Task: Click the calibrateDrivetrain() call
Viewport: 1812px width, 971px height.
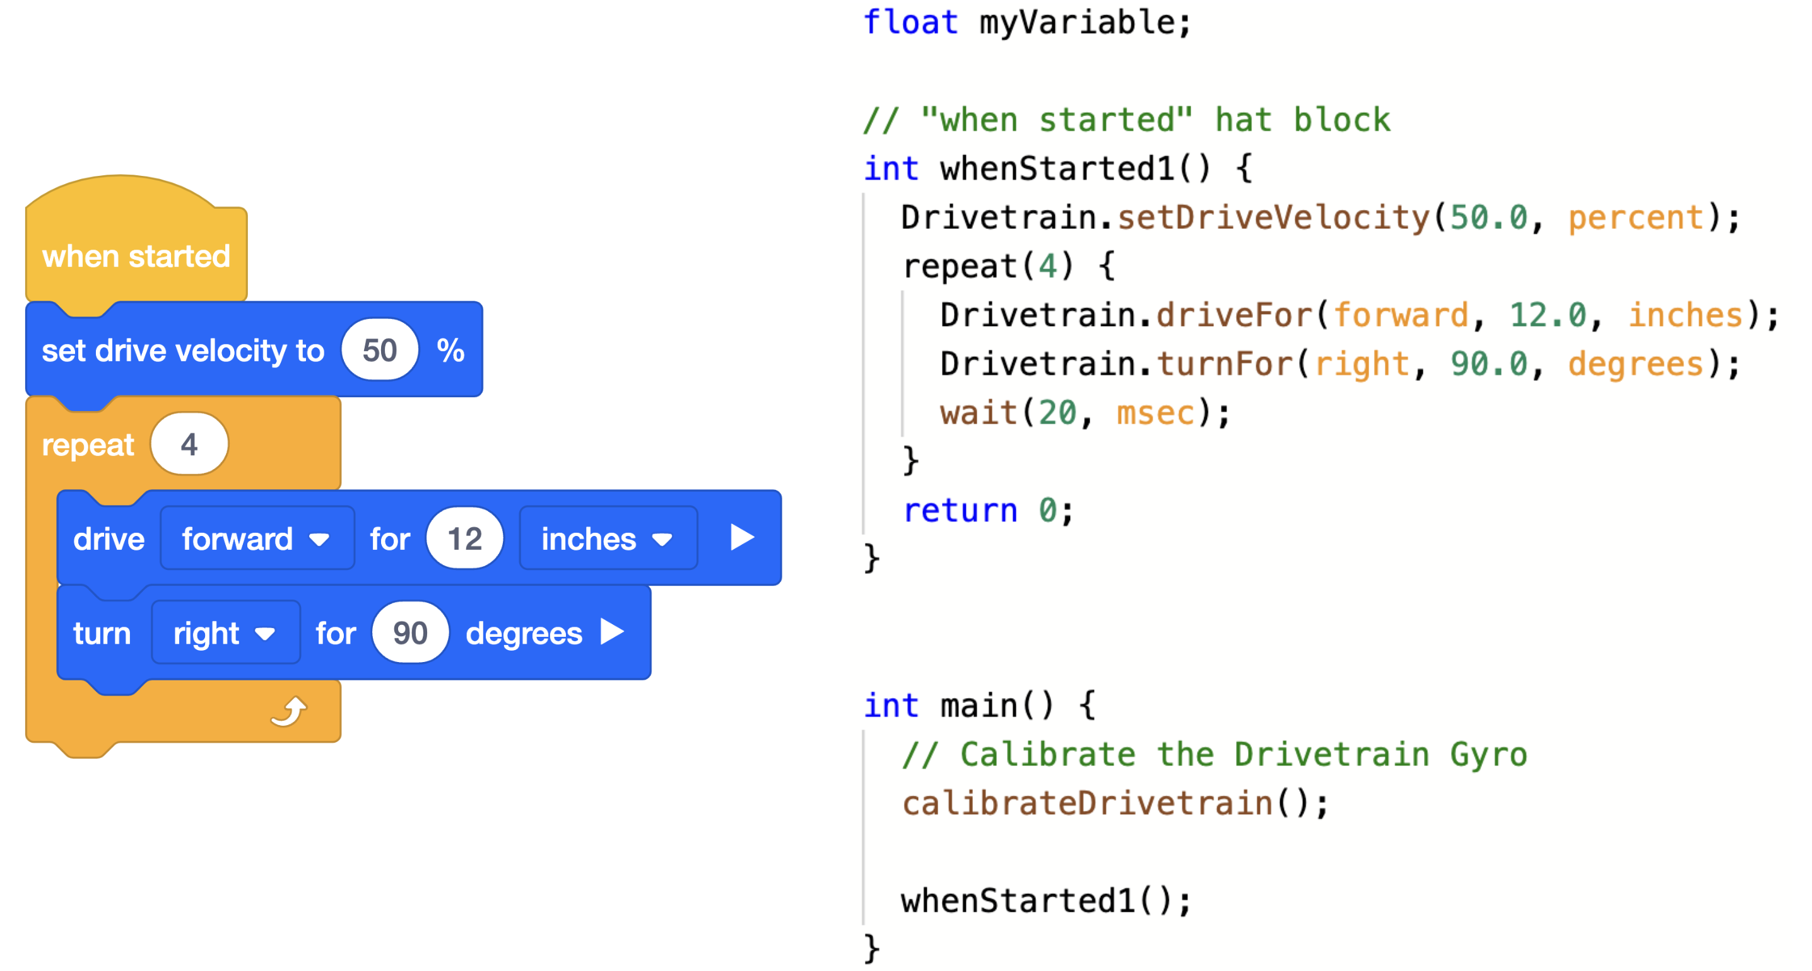Action: 1114,804
